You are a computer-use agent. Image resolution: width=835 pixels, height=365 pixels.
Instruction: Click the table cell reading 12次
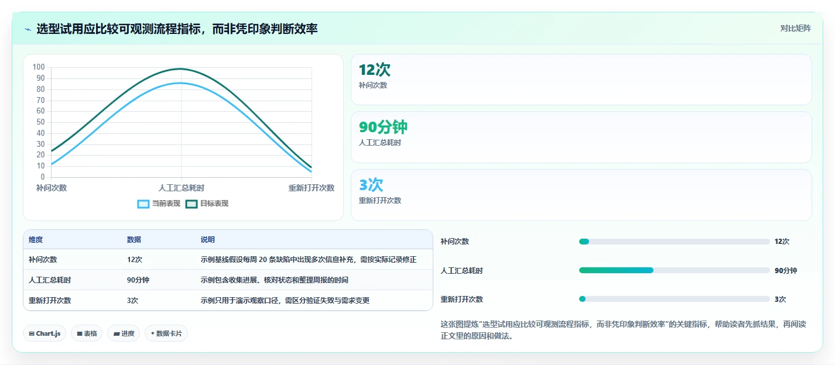[134, 260]
